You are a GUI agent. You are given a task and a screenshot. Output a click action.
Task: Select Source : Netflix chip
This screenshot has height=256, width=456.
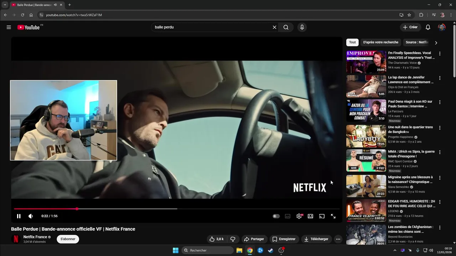(417, 42)
